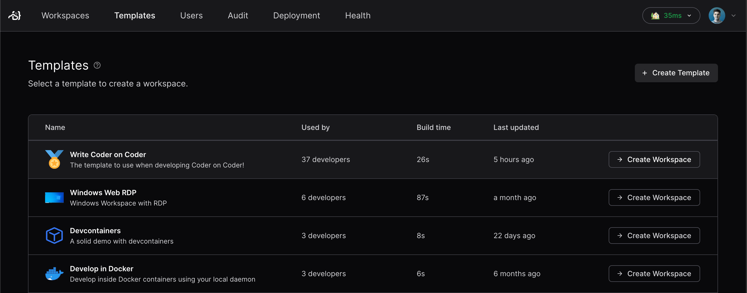Image resolution: width=747 pixels, height=293 pixels.
Task: Open the Users navigation menu item
Action: pyautogui.click(x=191, y=15)
